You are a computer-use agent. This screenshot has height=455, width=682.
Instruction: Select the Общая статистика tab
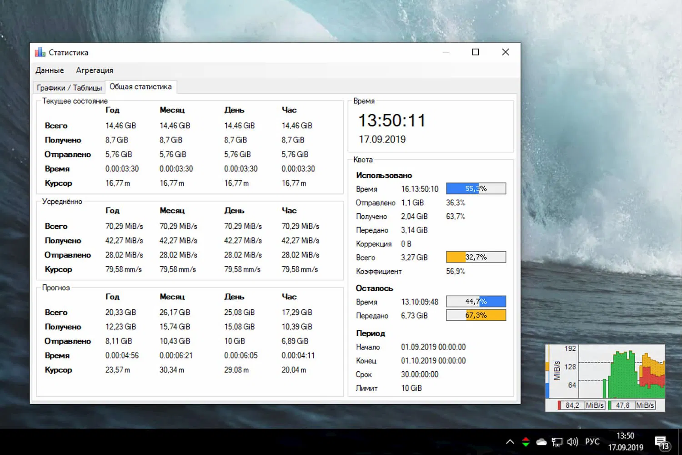pyautogui.click(x=141, y=86)
